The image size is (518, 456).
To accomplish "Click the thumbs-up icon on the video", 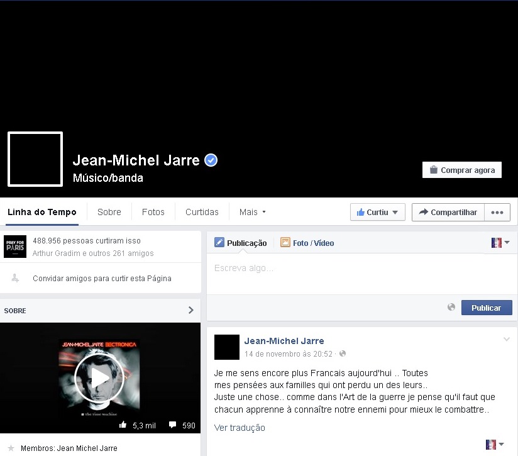I will point(123,425).
